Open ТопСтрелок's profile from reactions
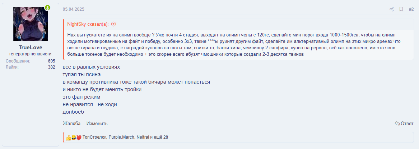 (x=94, y=137)
